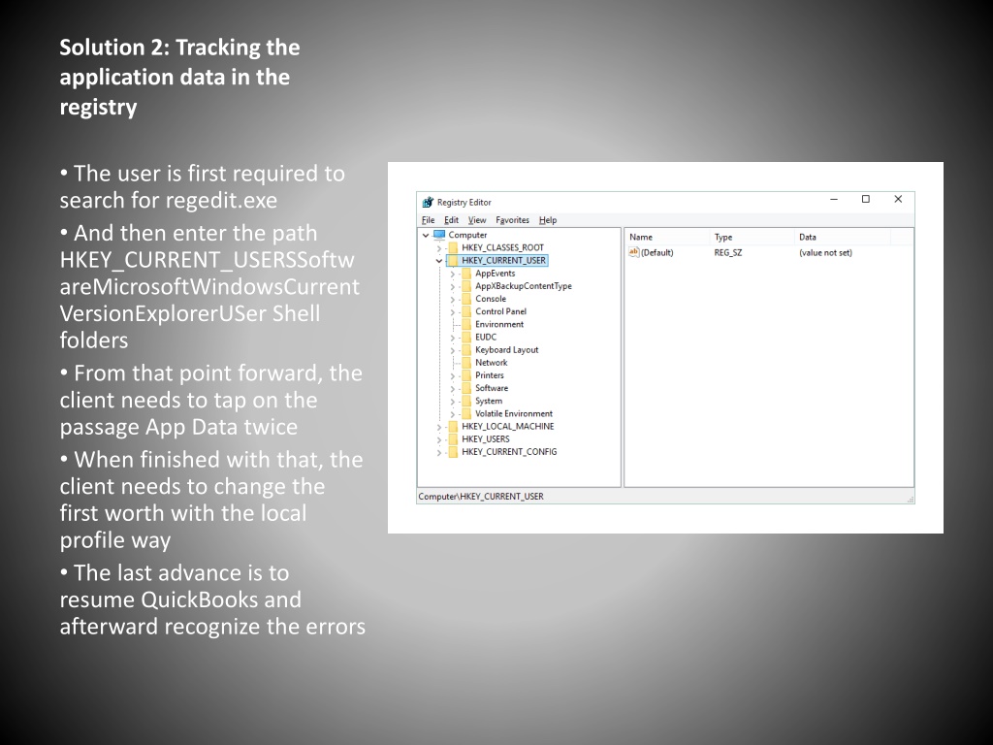Click the Computer\HKEY_CURRENT_USER status bar path
The image size is (993, 745).
481,497
